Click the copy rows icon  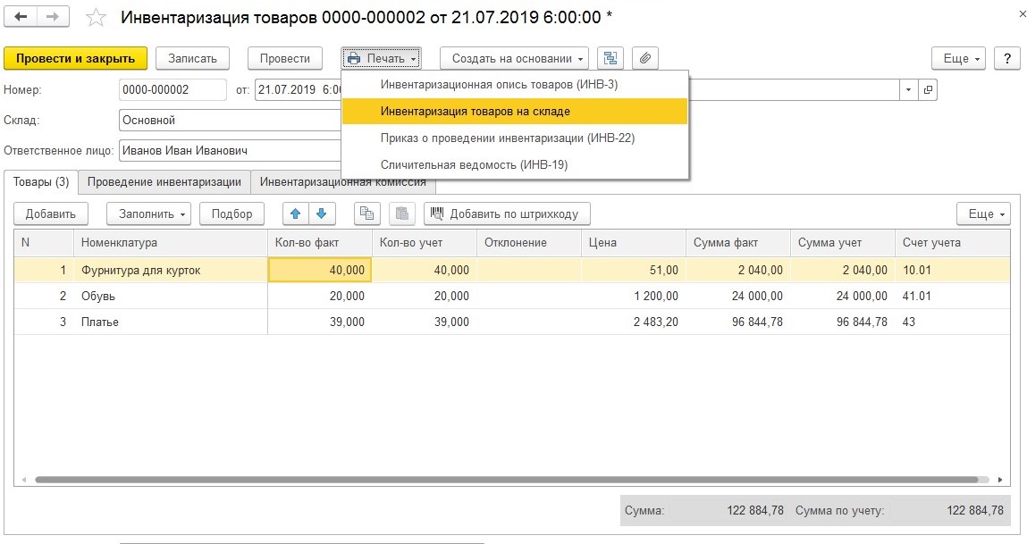[x=367, y=213]
